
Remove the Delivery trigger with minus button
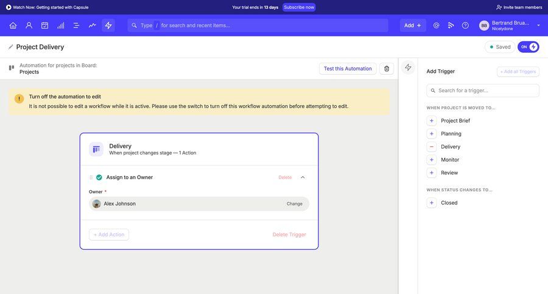(x=432, y=147)
